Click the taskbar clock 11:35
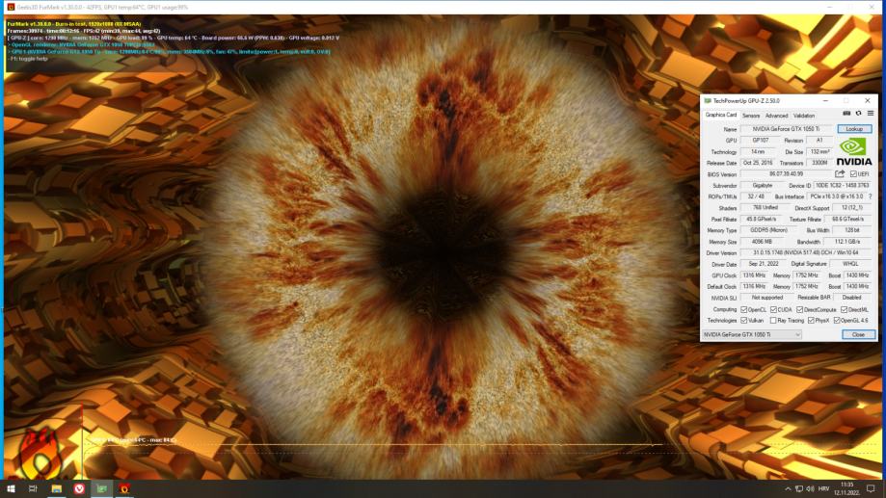The image size is (886, 498). tap(847, 485)
